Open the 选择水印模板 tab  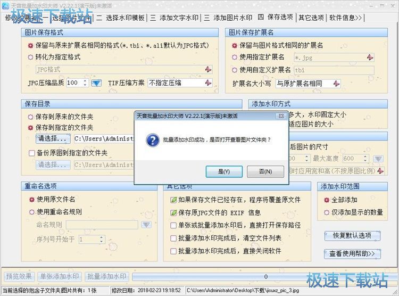coord(120,18)
